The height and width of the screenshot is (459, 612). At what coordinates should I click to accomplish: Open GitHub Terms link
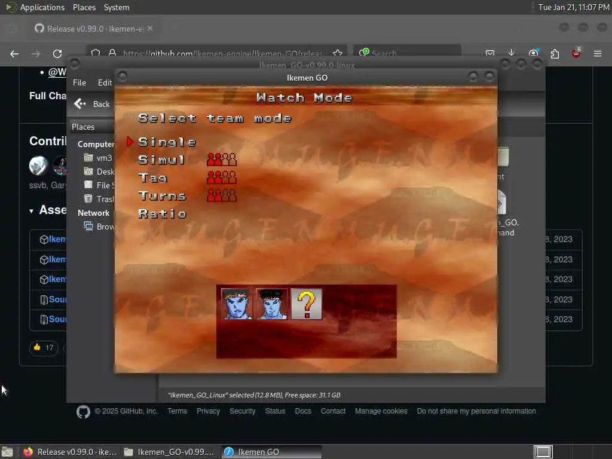coord(177,411)
